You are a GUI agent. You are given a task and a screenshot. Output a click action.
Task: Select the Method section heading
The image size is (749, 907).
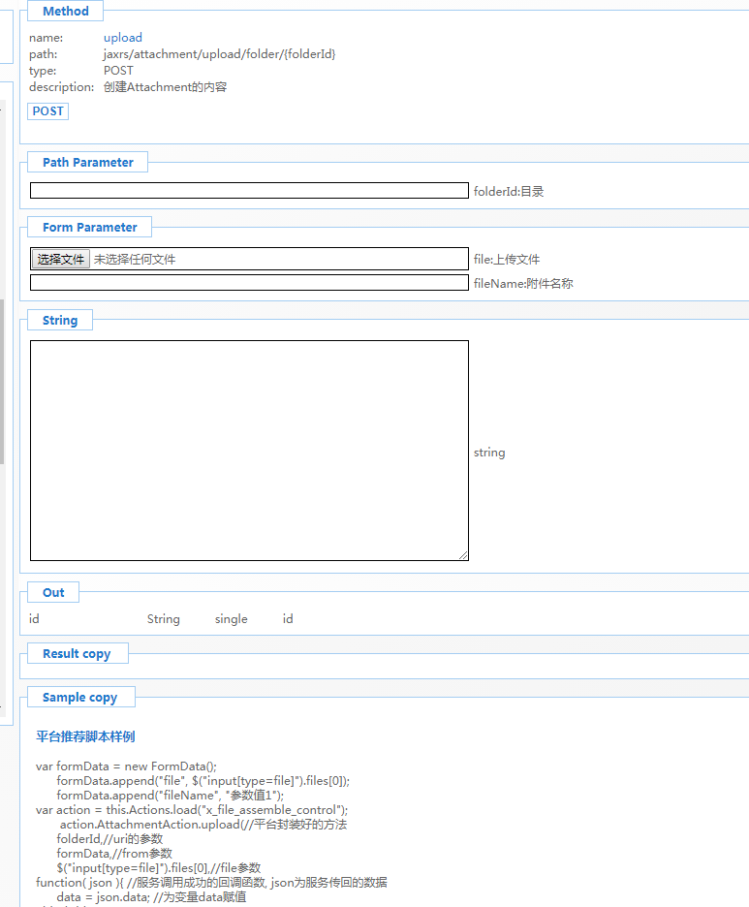tap(65, 11)
